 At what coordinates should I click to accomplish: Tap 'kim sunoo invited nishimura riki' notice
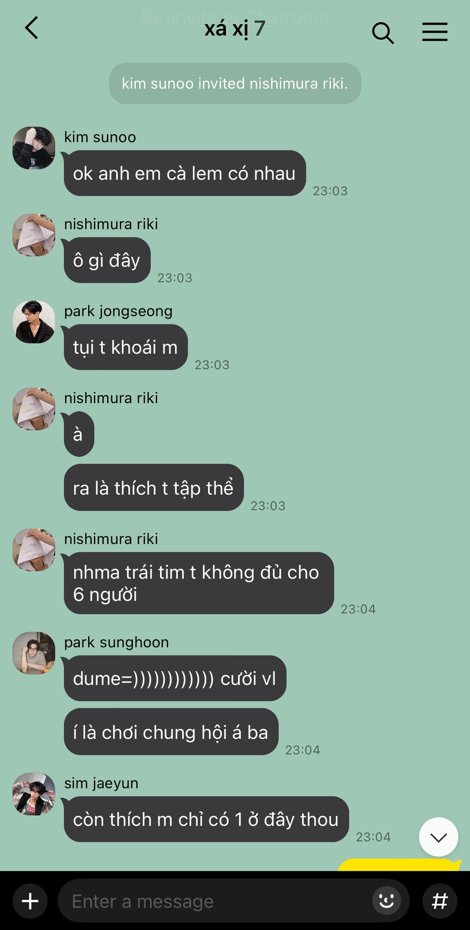click(x=235, y=83)
